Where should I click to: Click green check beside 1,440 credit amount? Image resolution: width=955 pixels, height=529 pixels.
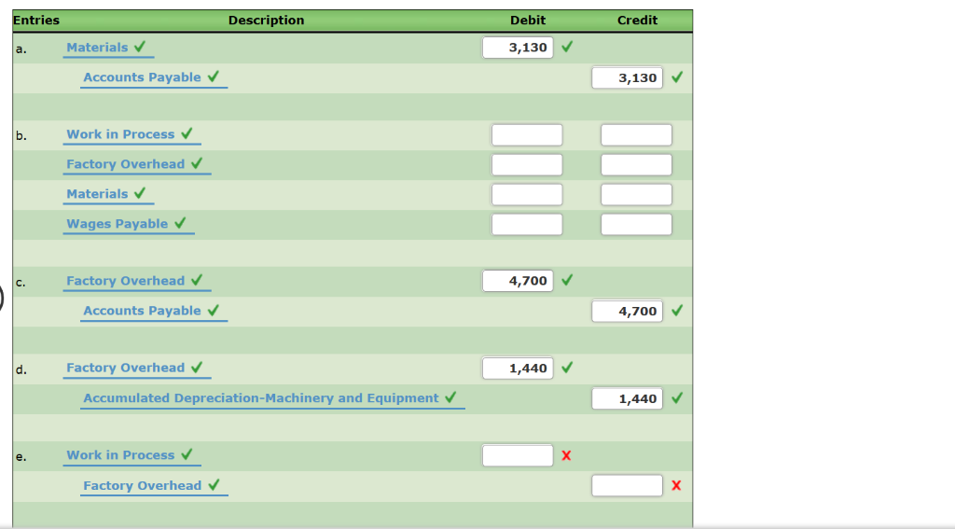coord(677,397)
